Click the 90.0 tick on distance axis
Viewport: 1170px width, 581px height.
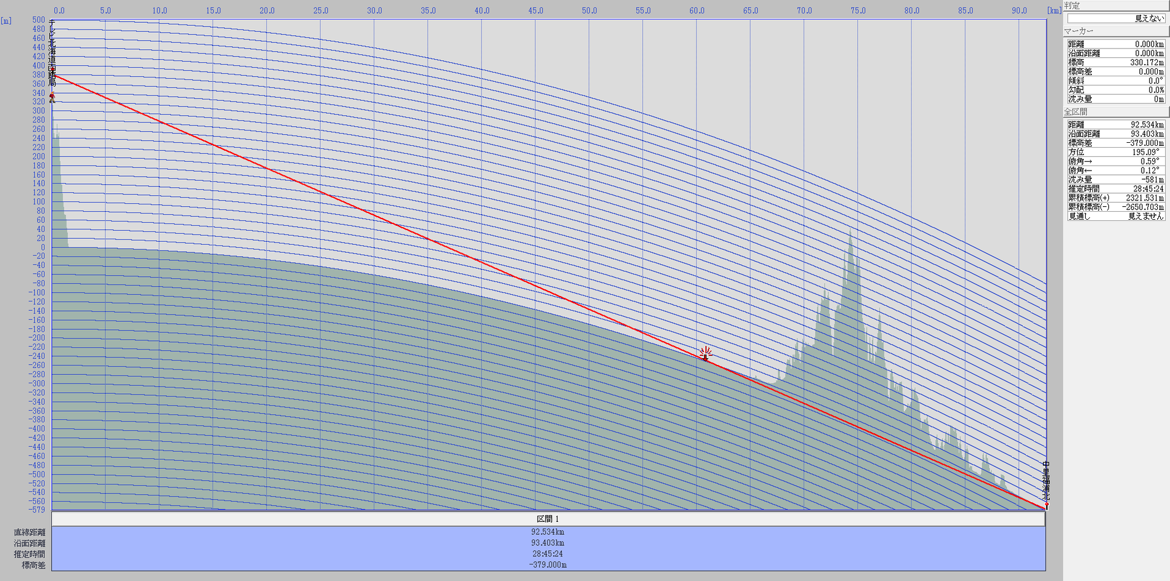point(1019,10)
